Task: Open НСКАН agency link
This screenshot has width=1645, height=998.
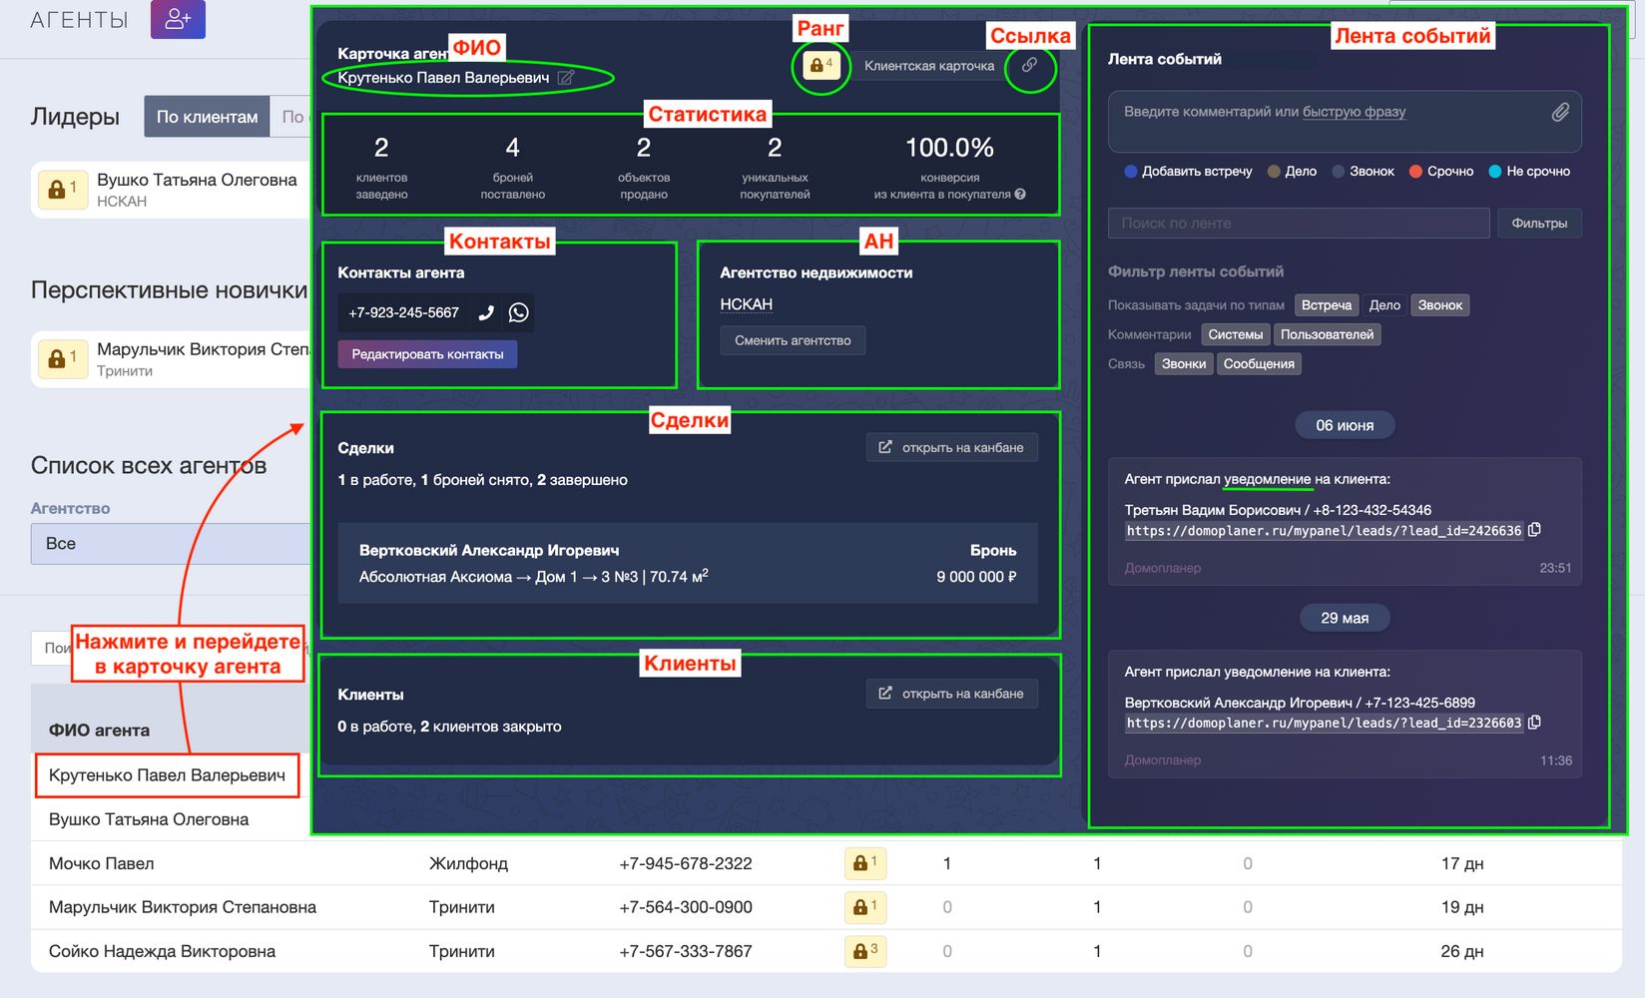Action: (747, 304)
